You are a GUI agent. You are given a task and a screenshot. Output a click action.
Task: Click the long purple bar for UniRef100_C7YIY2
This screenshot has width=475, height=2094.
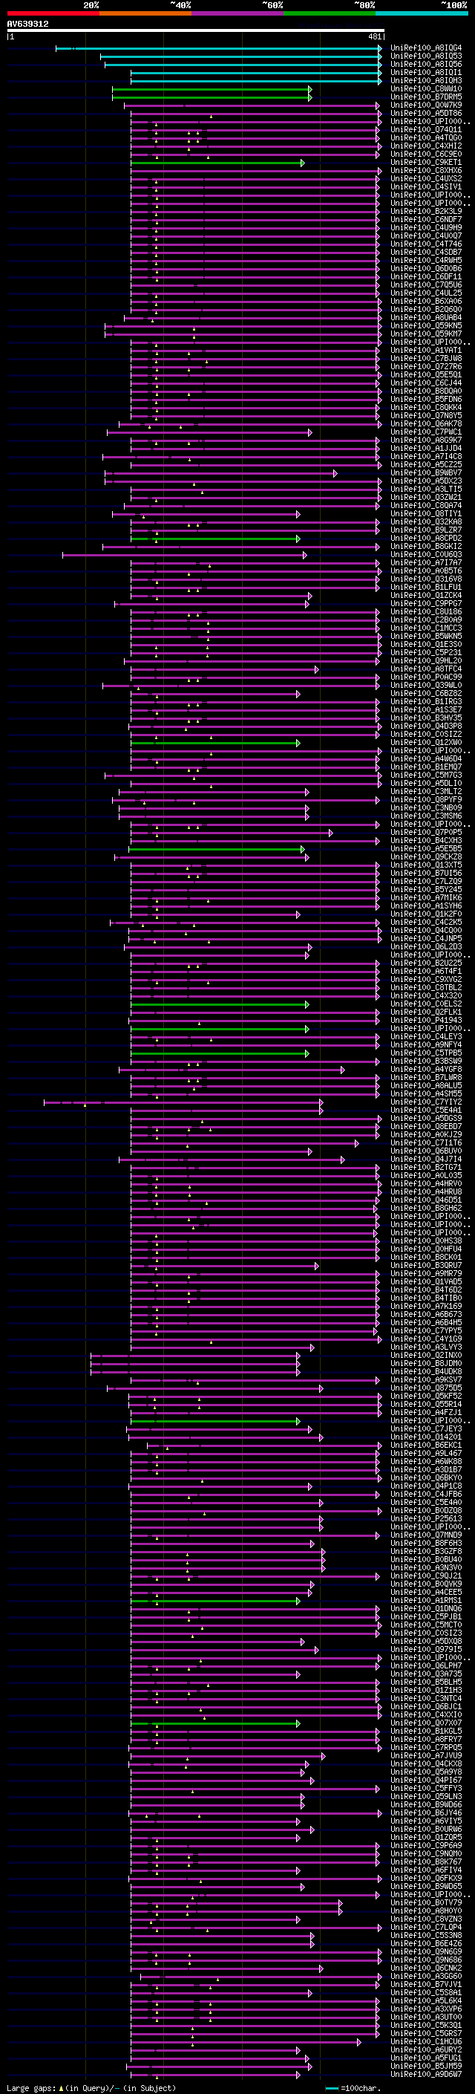point(183,1103)
